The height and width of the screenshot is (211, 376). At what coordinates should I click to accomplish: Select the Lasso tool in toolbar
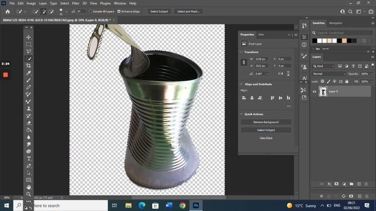(x=29, y=51)
